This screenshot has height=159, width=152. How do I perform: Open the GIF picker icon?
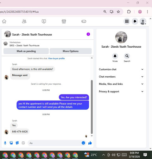23,143
